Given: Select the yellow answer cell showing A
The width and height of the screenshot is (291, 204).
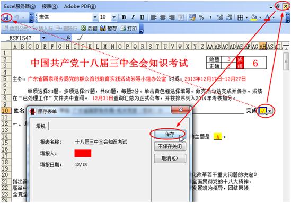Looking at the screenshot, I should pyautogui.click(x=218, y=137).
